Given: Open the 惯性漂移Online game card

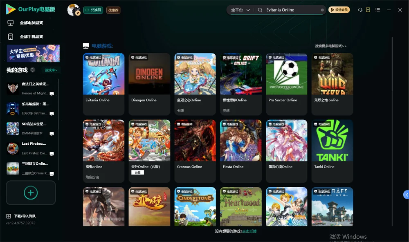Looking at the screenshot, I should 241,84.
